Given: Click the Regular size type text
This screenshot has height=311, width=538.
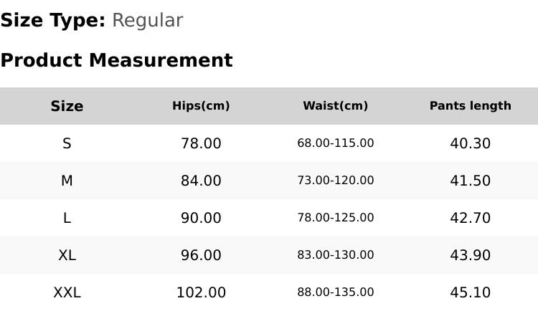Looking at the screenshot, I should (x=148, y=21).
